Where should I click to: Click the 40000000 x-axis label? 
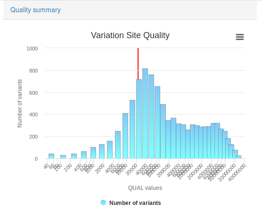click(237, 172)
